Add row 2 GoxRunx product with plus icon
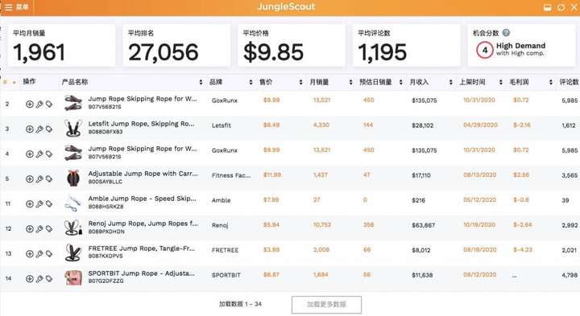The image size is (580, 316). tap(30, 104)
